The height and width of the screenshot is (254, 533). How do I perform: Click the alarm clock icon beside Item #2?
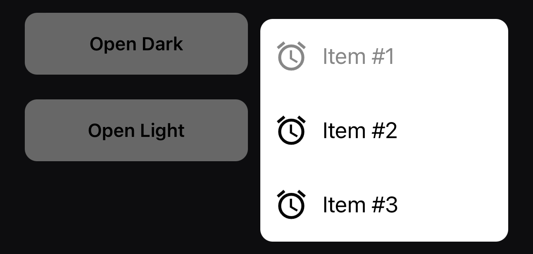point(291,130)
